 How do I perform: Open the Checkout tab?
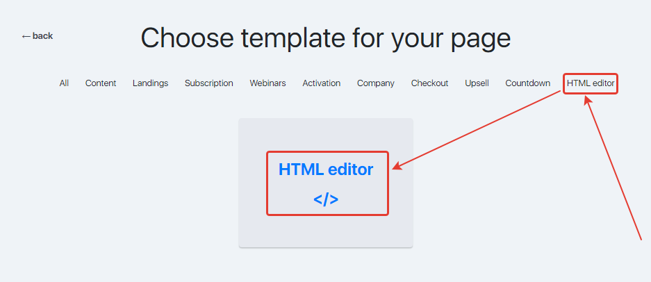429,83
